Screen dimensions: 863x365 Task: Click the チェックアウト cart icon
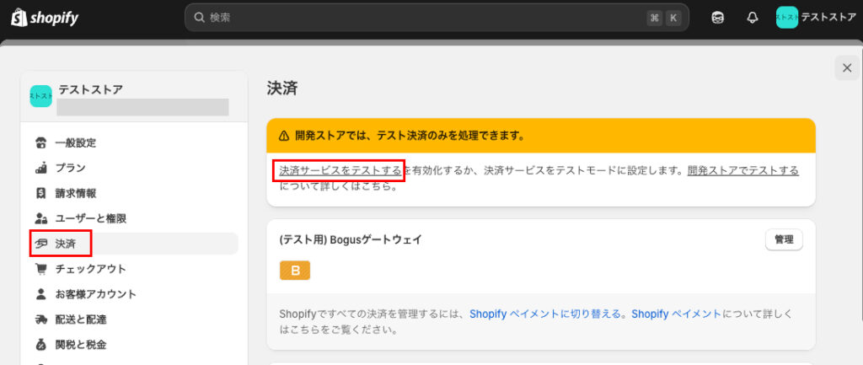[40, 269]
